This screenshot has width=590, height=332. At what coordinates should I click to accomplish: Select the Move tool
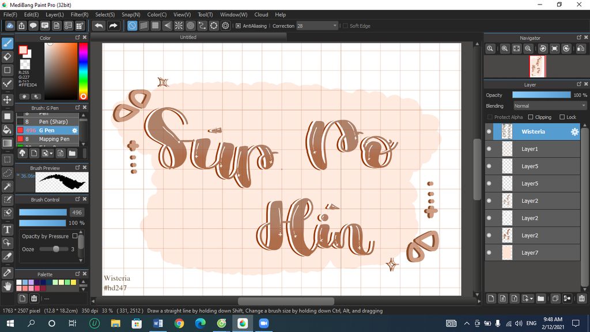tap(7, 100)
